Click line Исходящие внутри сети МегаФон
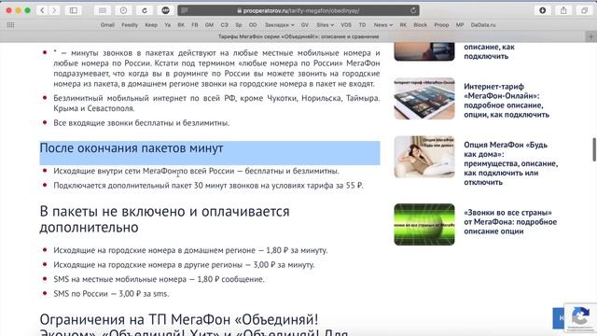This screenshot has height=336, width=597. (196, 171)
